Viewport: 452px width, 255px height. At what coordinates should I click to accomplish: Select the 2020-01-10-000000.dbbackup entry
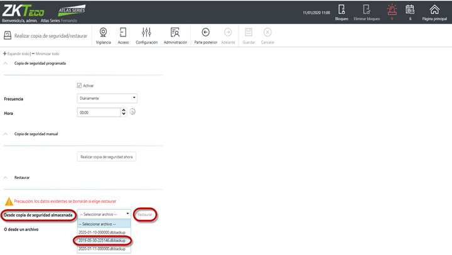click(102, 232)
